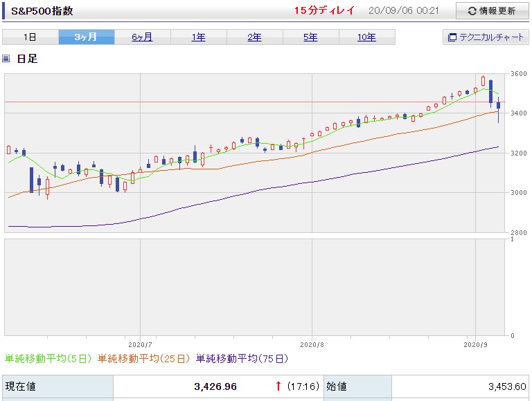Switch to the 5年 period tab
The height and width of the screenshot is (401, 532).
(x=311, y=37)
